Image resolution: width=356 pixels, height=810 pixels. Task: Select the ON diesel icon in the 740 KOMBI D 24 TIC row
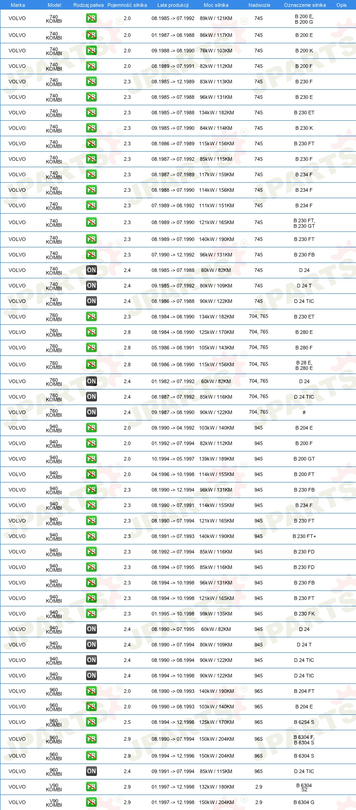[92, 301]
